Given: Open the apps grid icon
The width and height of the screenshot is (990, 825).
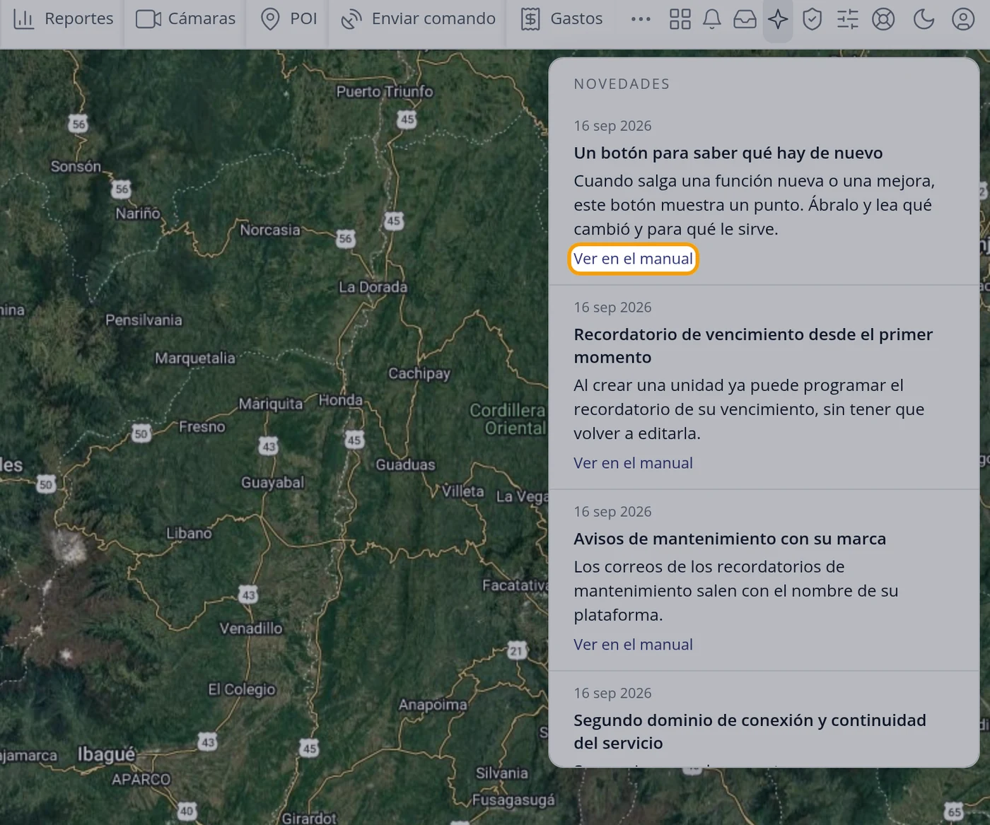Looking at the screenshot, I should (x=680, y=19).
